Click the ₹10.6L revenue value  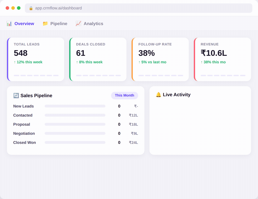[x=214, y=53]
